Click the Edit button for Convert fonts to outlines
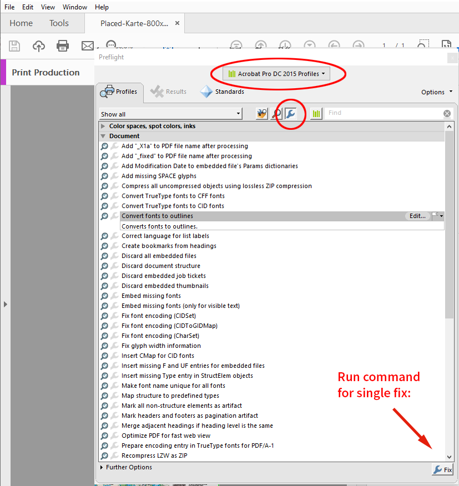 tap(417, 216)
